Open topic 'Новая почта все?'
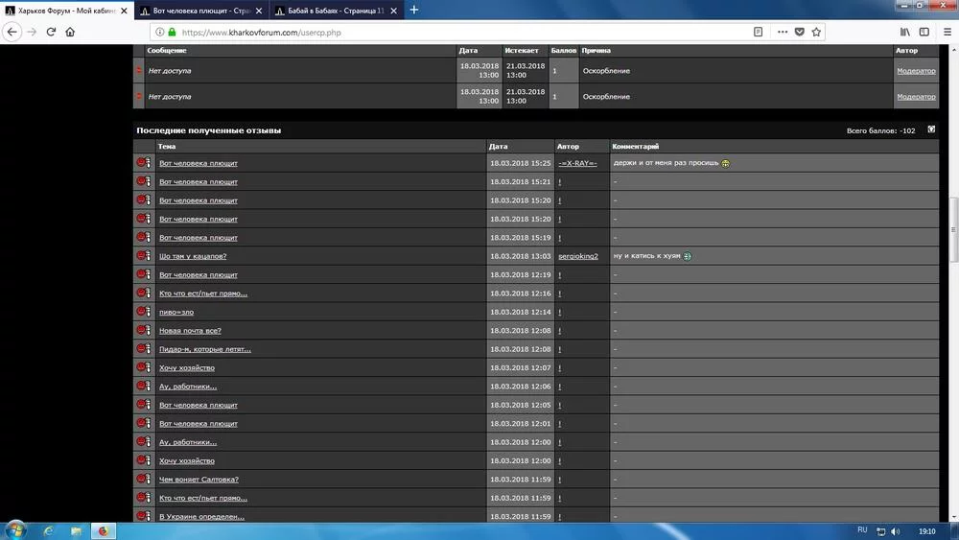The image size is (959, 540). pyautogui.click(x=190, y=331)
